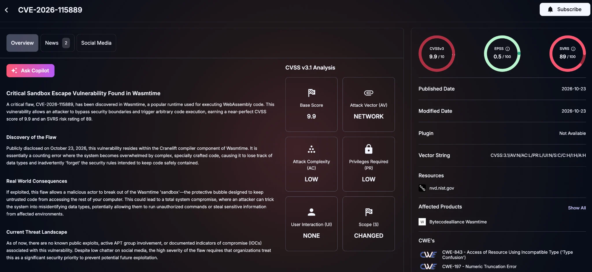The image size is (592, 272).
Task: Click the CWE-197 Numeric Truncation Error entry
Action: click(479, 267)
